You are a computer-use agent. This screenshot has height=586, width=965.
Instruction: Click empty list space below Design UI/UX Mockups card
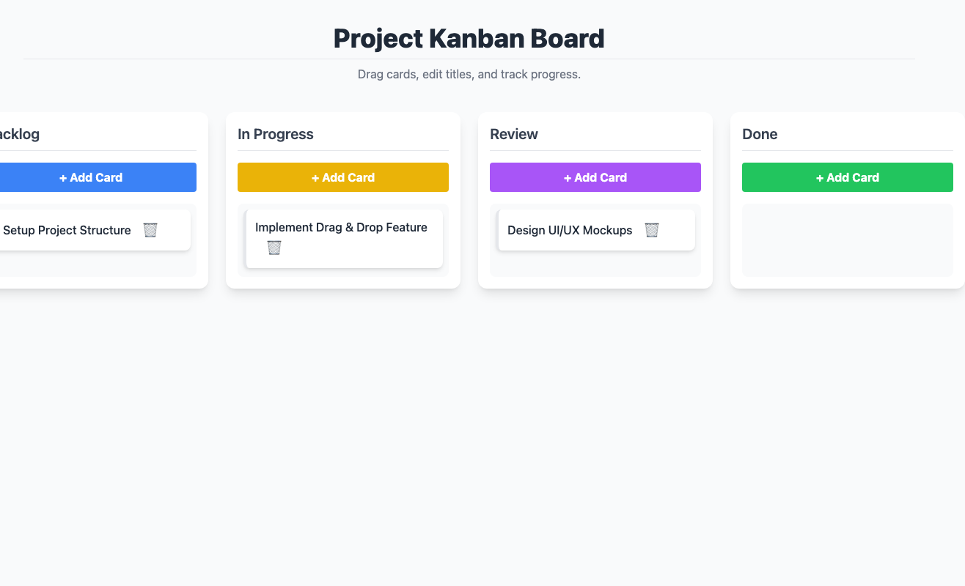(x=595, y=264)
